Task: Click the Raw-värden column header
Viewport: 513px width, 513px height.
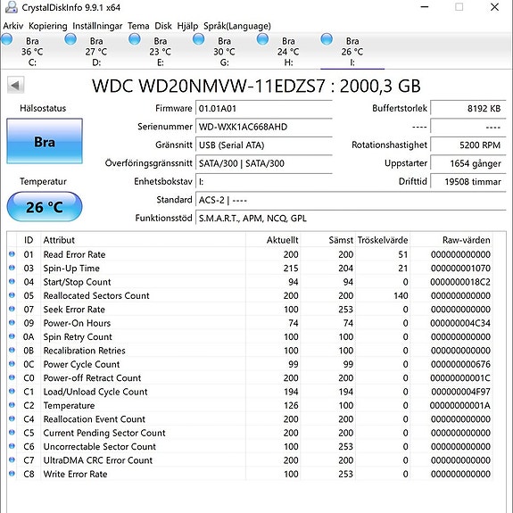Action: click(467, 240)
